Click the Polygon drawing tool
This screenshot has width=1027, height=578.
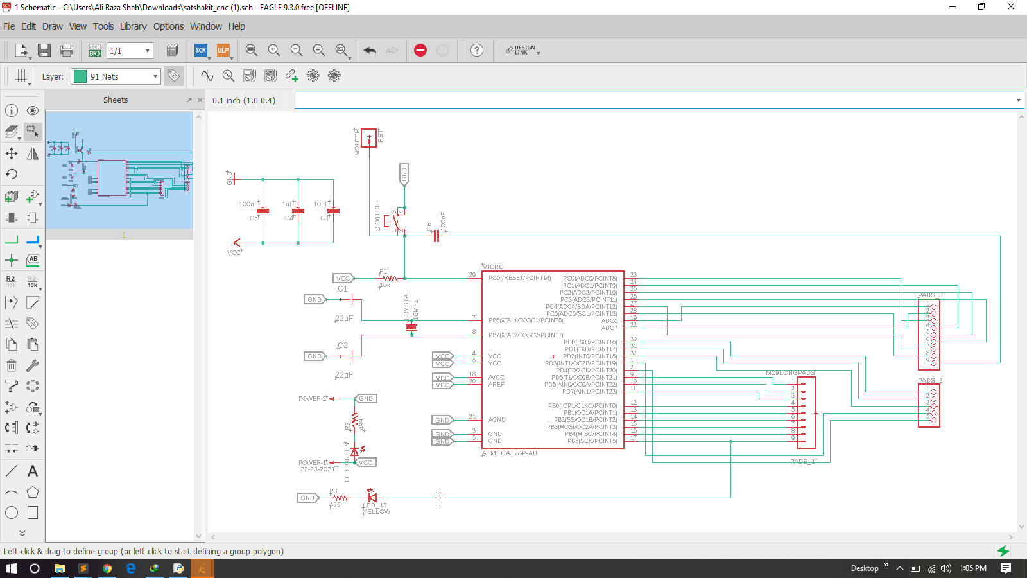(33, 493)
